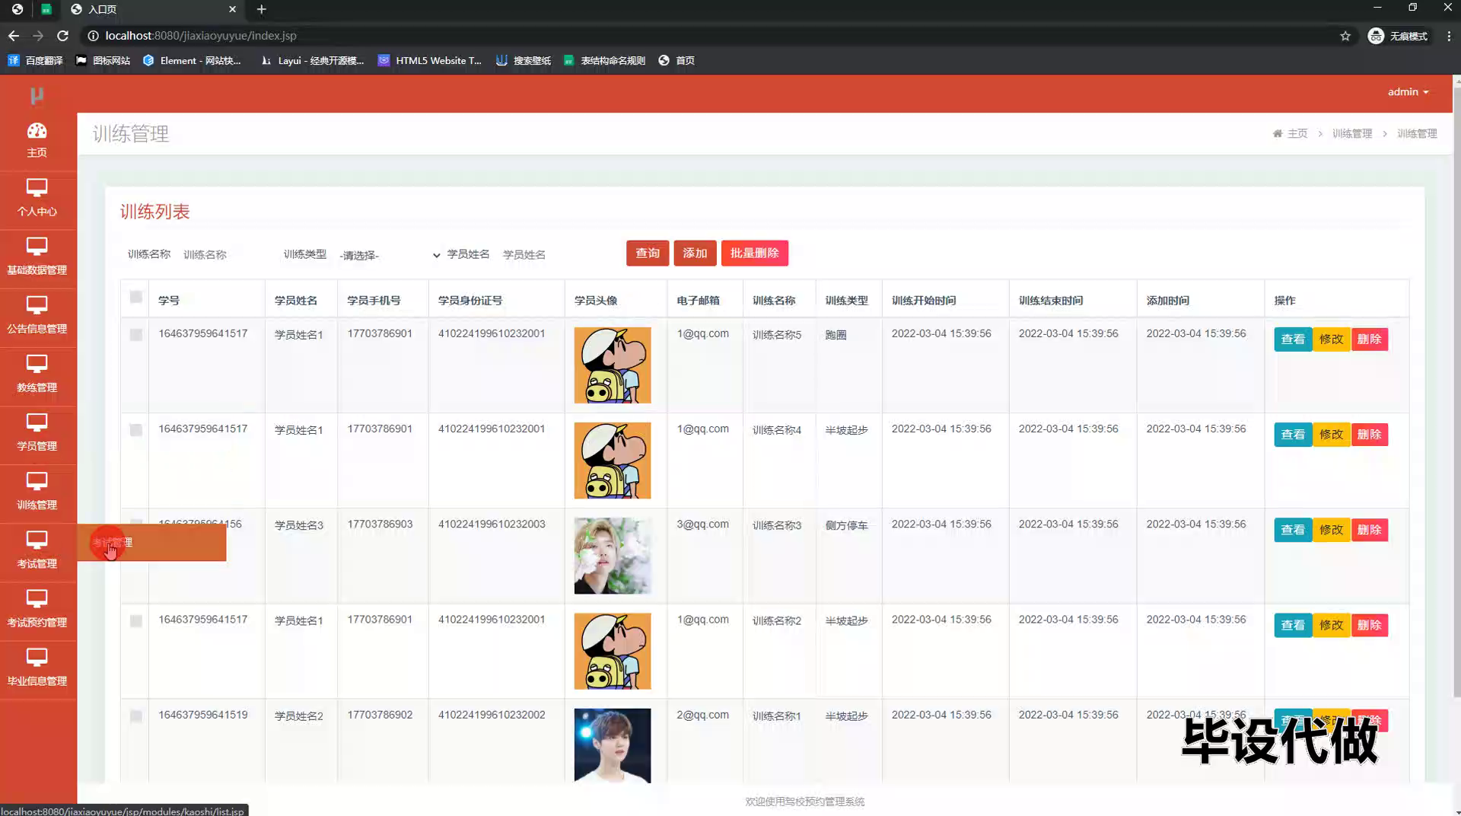Check the row for 训练名称5
The height and width of the screenshot is (816, 1461).
135,334
